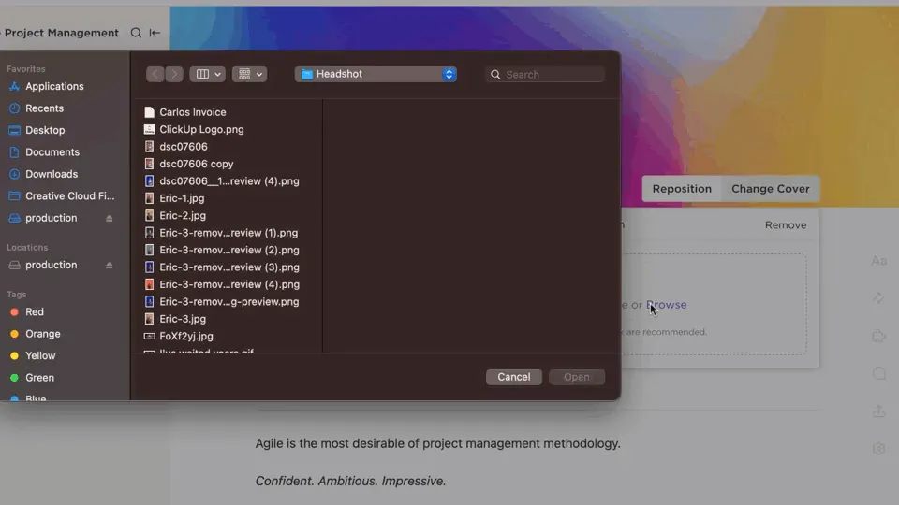
Task: Select the Red tag in sidebar
Action: click(34, 312)
